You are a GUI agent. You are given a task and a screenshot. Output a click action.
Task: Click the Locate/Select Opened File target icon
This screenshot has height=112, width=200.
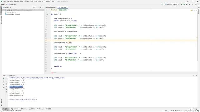(x=34, y=7)
